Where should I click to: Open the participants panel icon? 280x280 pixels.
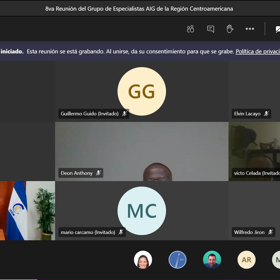point(190,29)
